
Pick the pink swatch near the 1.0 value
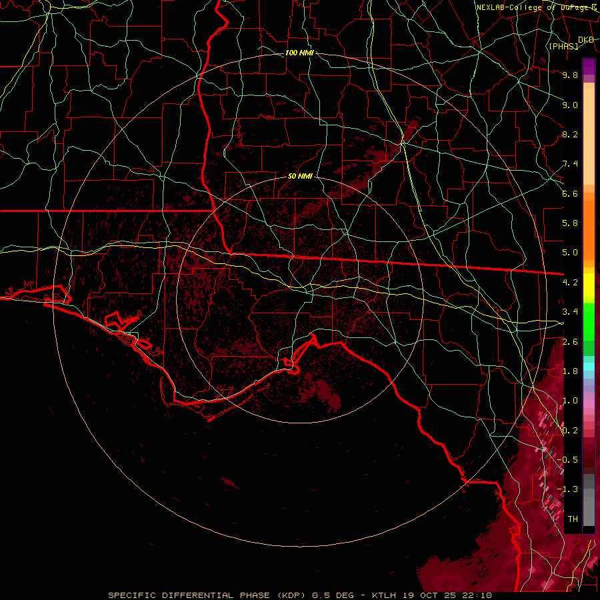[x=589, y=404]
